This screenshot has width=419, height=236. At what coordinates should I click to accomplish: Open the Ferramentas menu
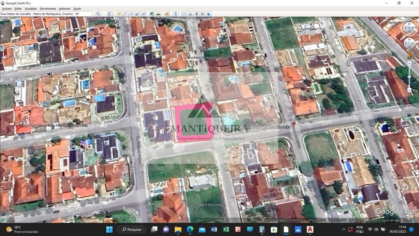coord(48,9)
